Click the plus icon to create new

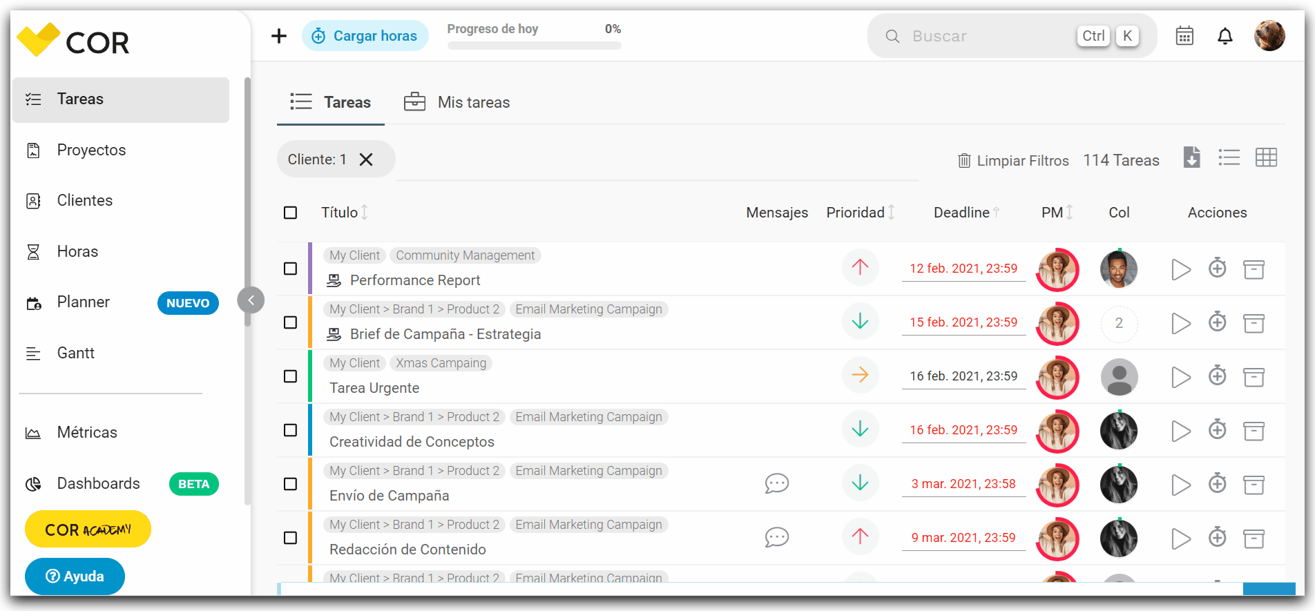click(279, 36)
